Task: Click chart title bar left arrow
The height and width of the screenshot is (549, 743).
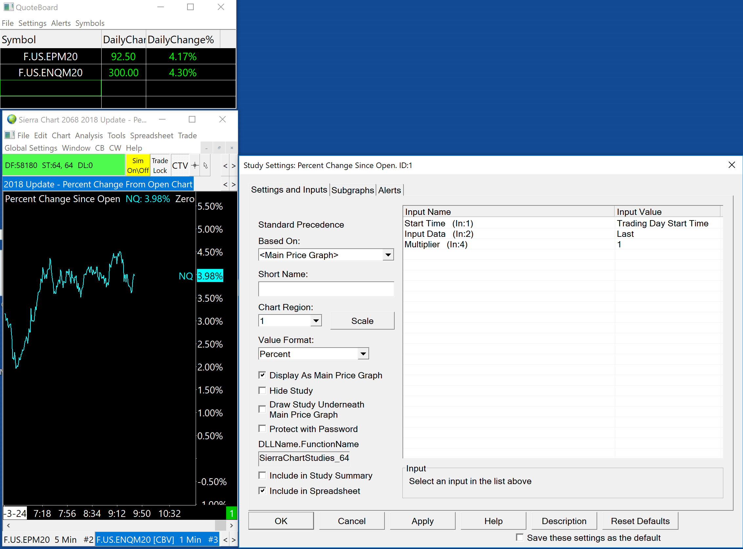Action: 225,184
